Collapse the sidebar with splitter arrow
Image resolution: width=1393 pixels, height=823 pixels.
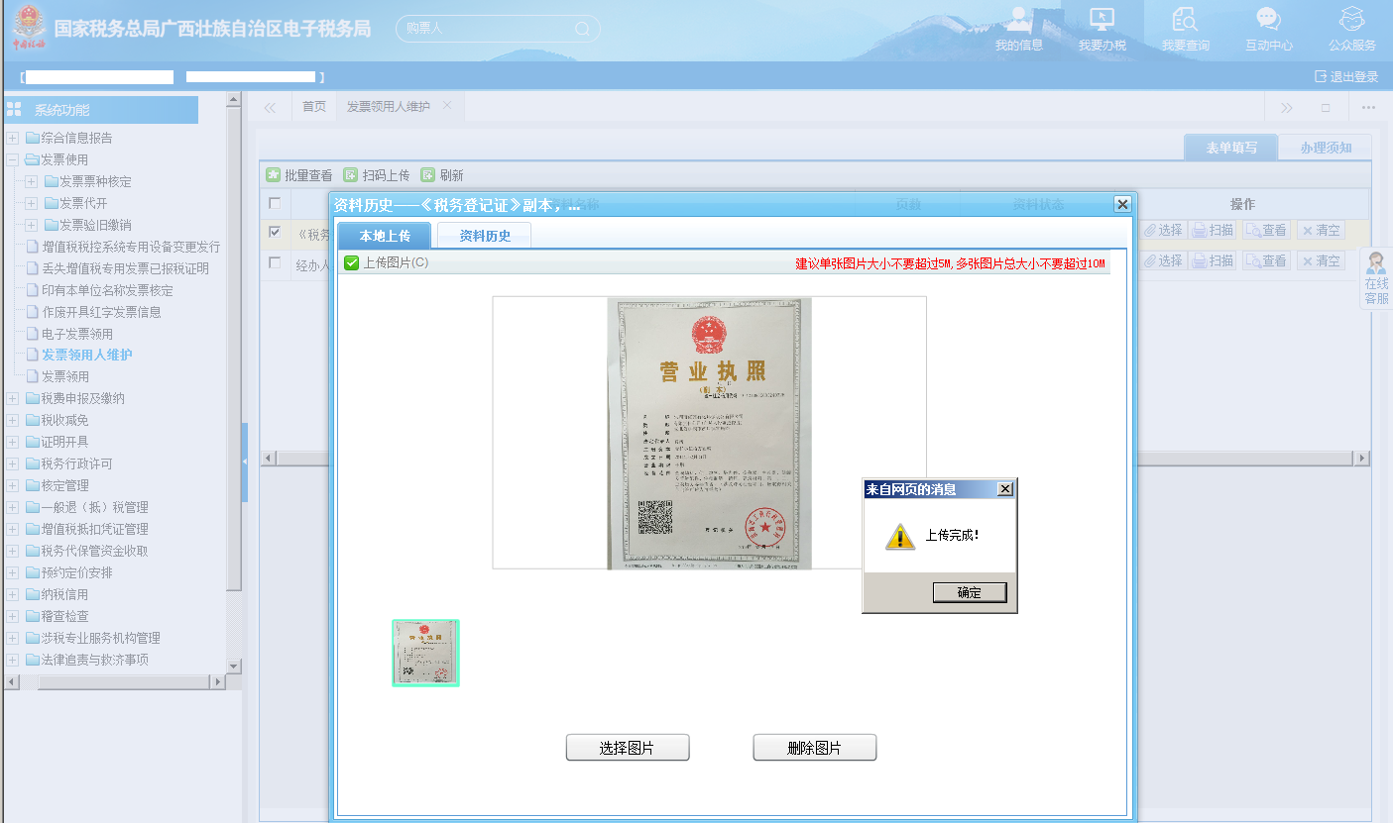[245, 463]
